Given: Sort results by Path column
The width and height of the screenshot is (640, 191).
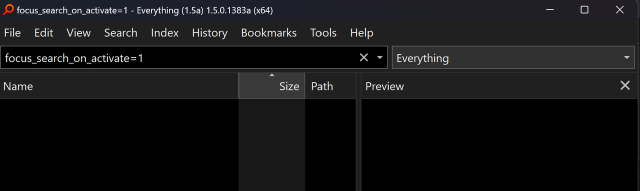Looking at the screenshot, I should [330, 86].
